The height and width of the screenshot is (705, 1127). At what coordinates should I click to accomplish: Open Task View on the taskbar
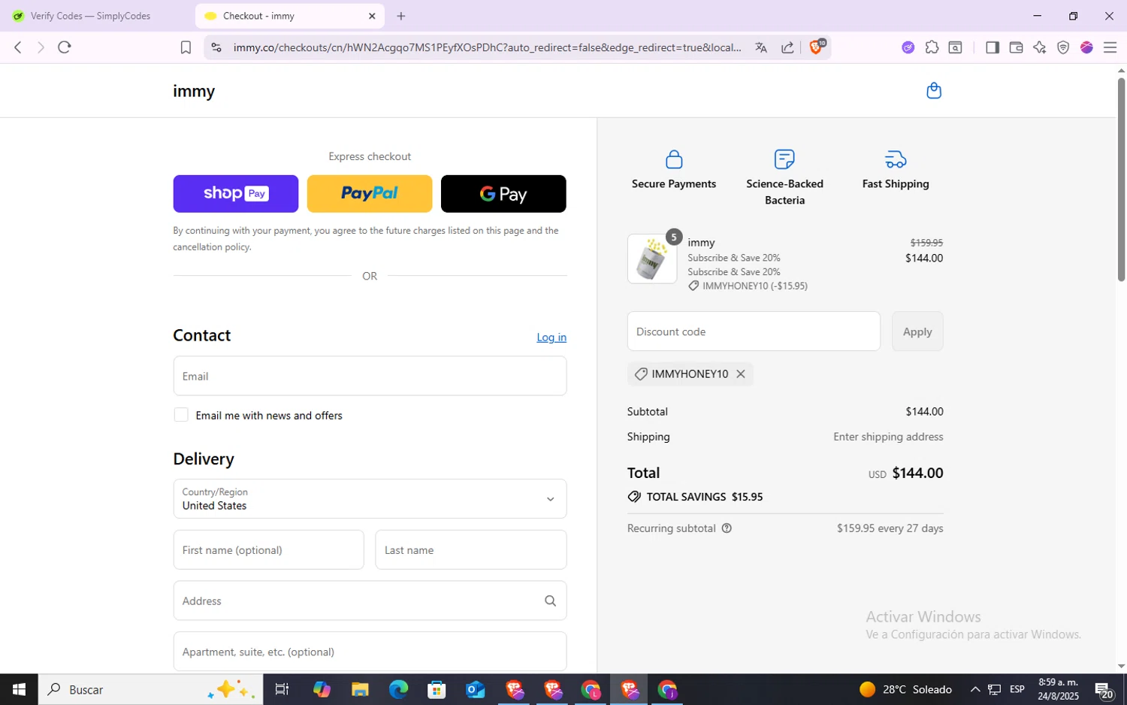pos(282,689)
